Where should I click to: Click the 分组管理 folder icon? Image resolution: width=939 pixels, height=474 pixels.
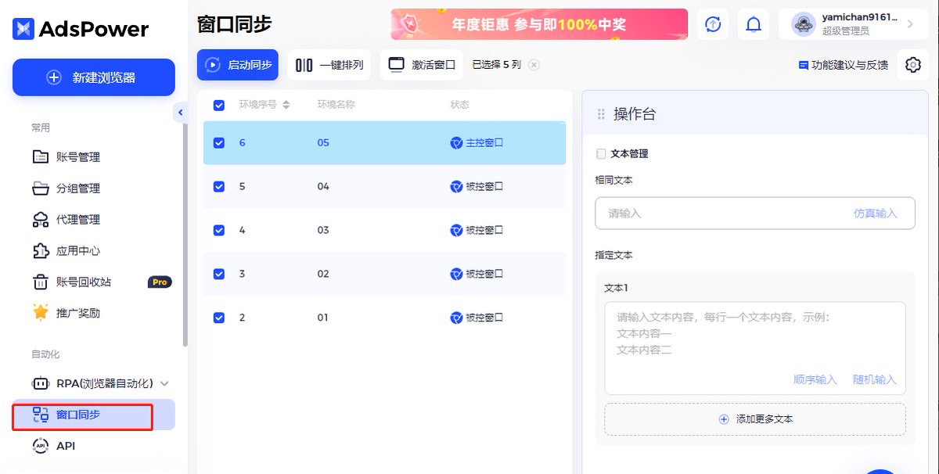coord(41,189)
